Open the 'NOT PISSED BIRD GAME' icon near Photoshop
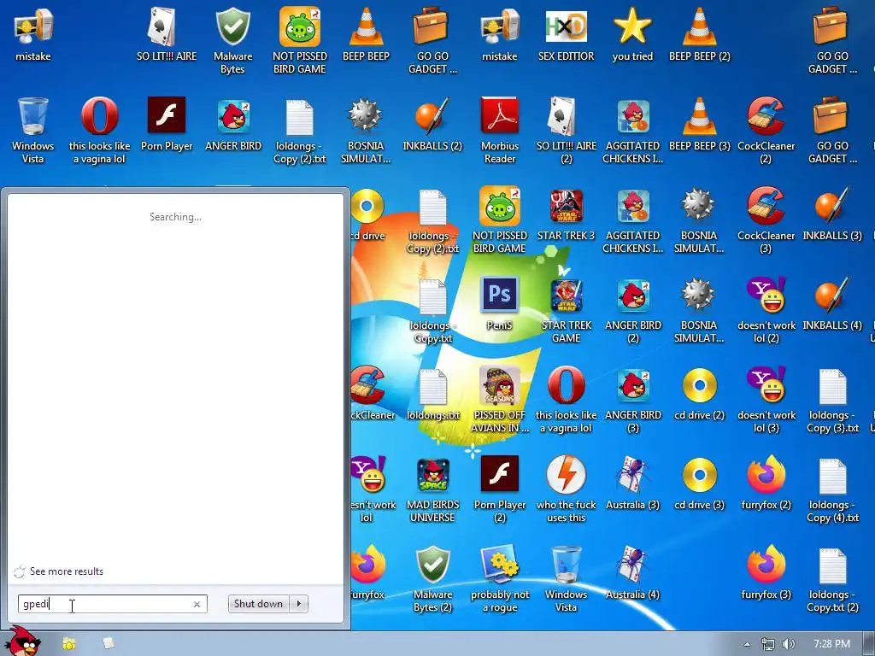875x656 pixels. click(x=499, y=220)
